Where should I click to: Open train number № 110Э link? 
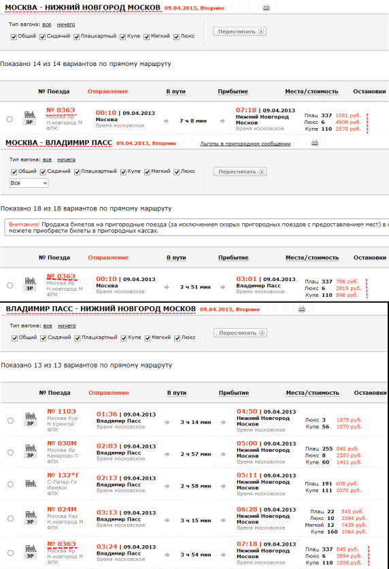[61, 411]
